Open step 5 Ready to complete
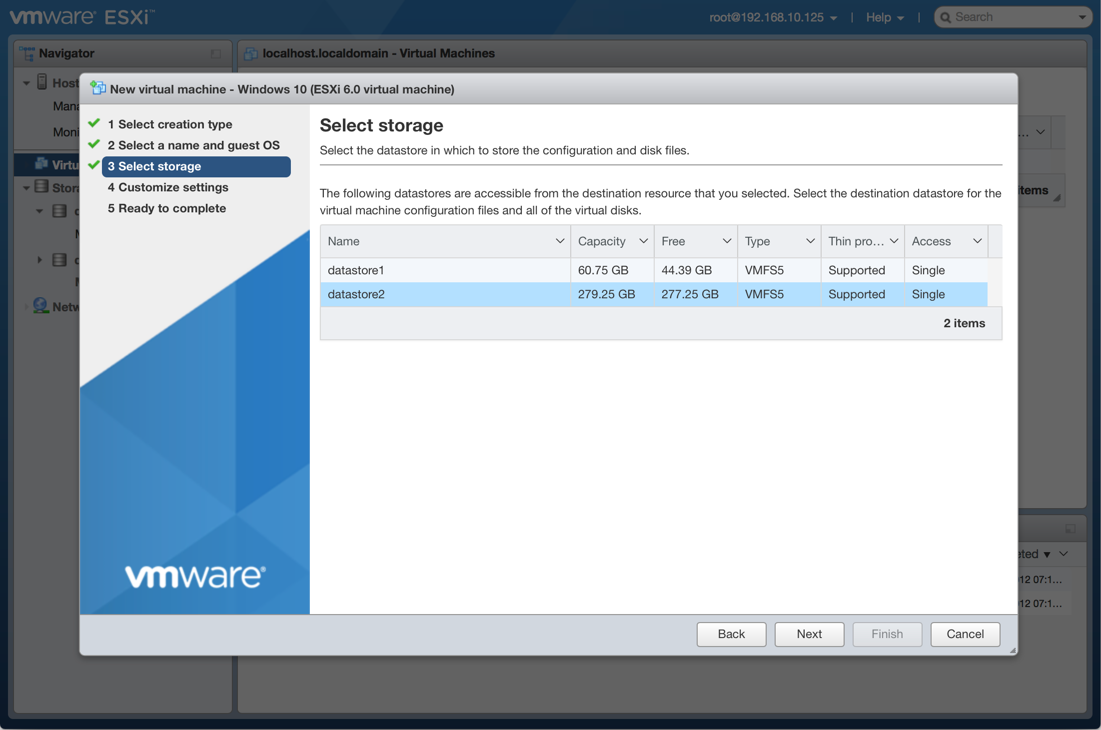The image size is (1101, 730). click(x=167, y=208)
